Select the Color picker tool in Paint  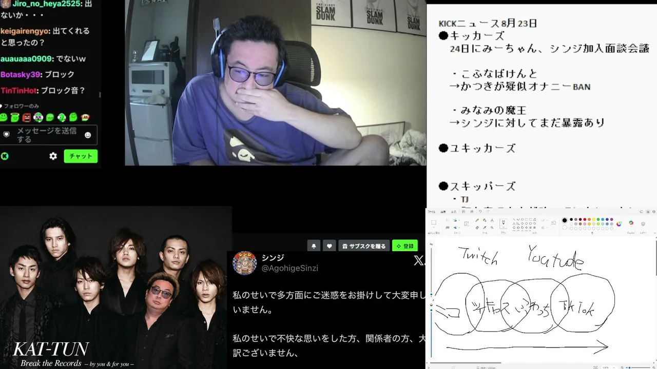coord(485,227)
